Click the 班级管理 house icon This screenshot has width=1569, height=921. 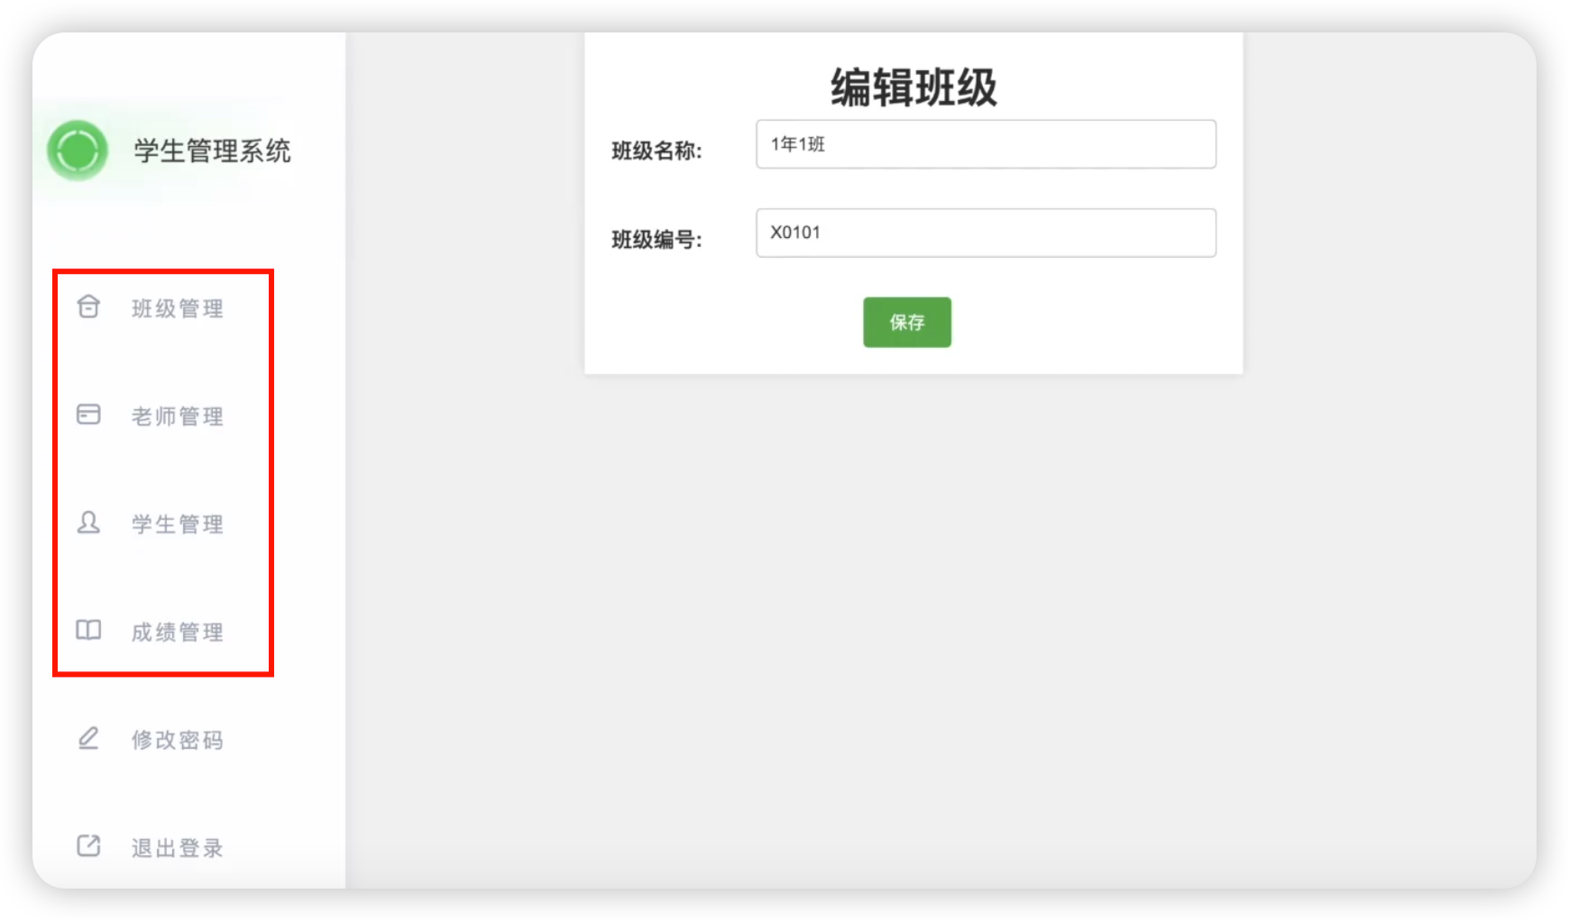88,306
